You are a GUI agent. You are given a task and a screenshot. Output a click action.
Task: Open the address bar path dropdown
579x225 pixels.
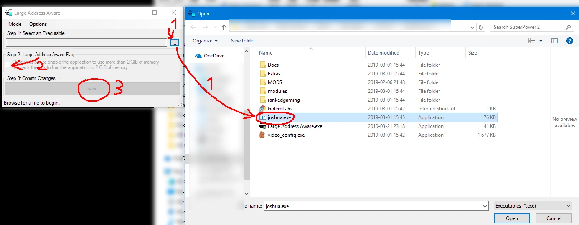point(472,27)
